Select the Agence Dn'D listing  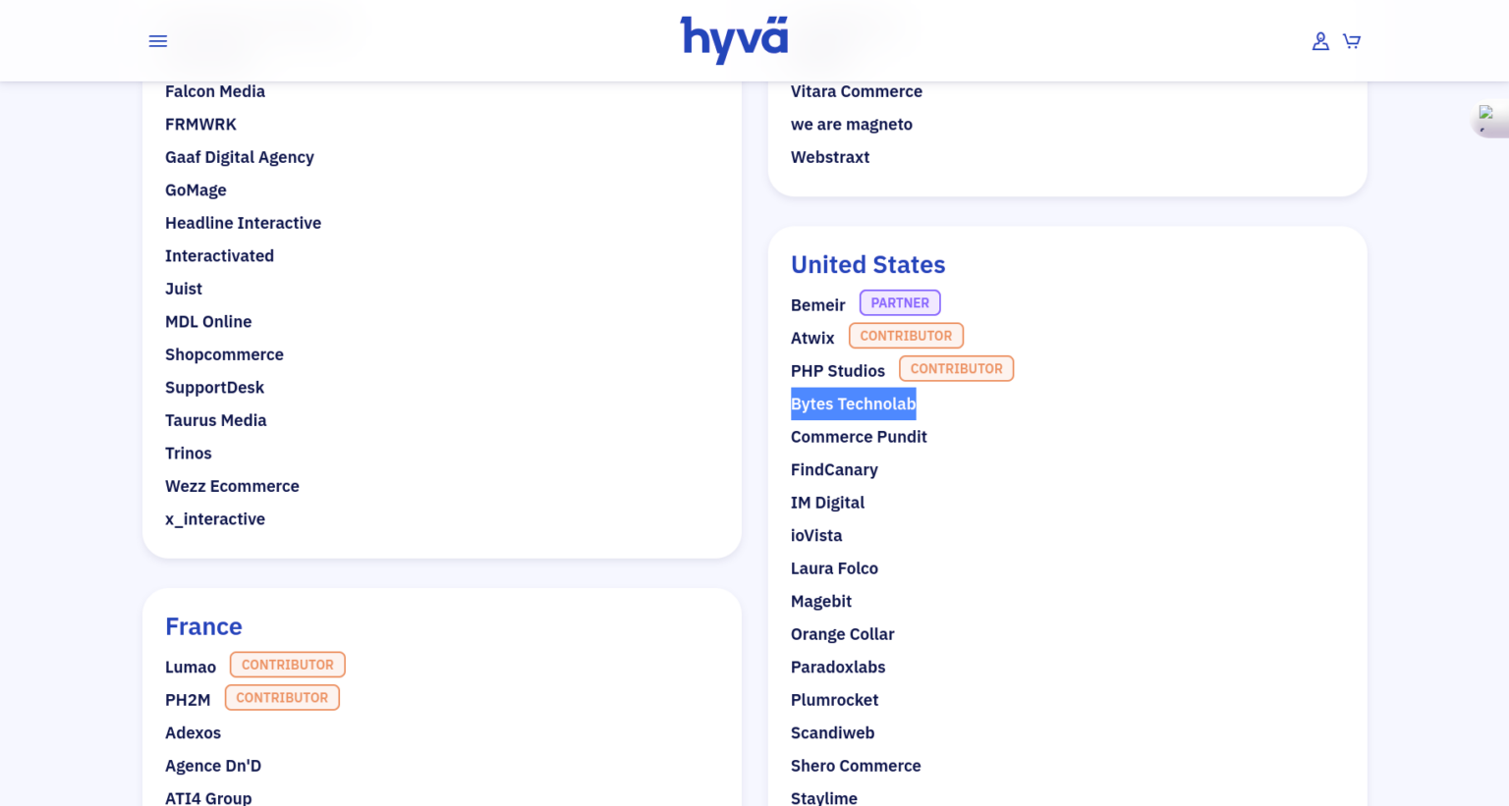coord(212,765)
